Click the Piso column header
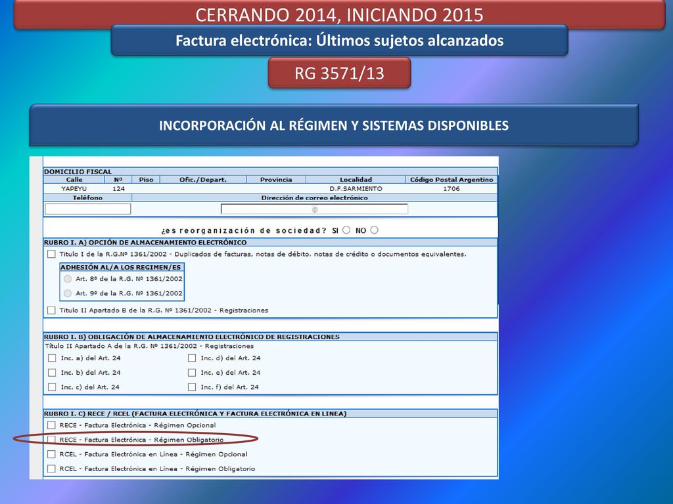673x504 pixels. click(x=146, y=180)
